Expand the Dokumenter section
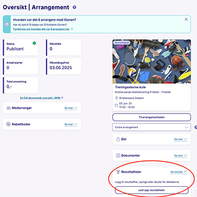Image resolution: width=197 pixels, height=197 pixels. (x=181, y=156)
